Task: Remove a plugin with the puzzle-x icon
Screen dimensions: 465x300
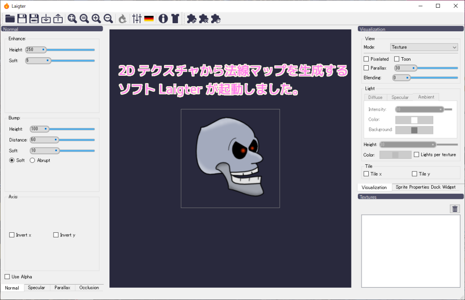Action: 203,19
